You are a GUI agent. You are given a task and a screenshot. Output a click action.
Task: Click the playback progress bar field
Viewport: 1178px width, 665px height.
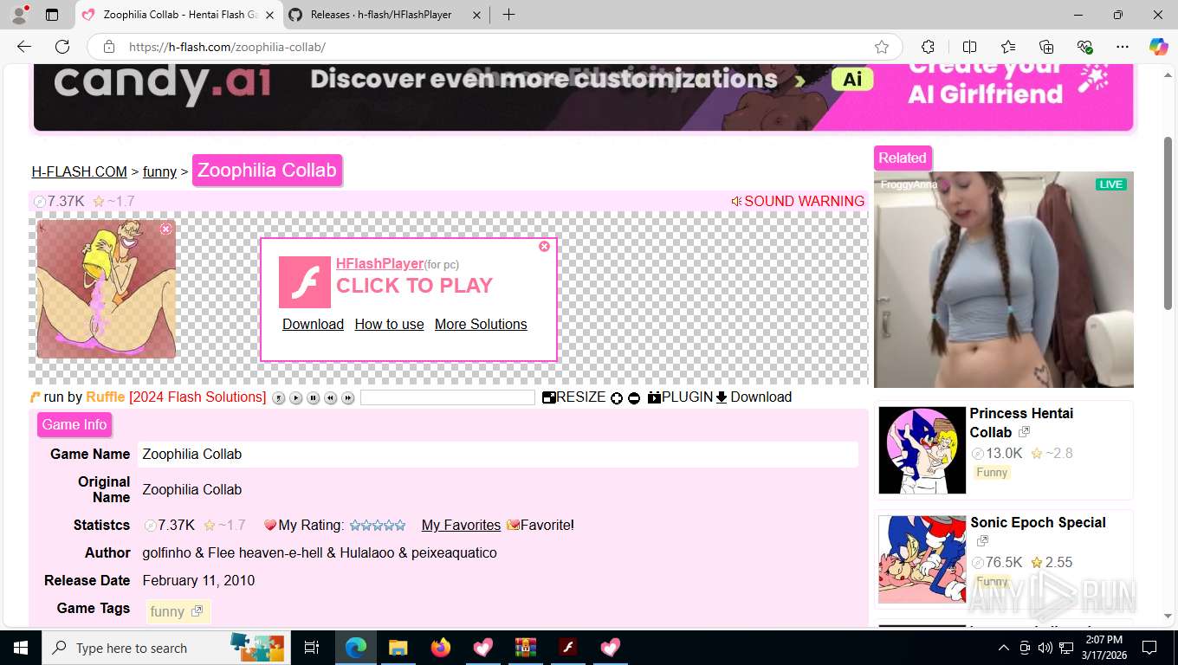pyautogui.click(x=448, y=397)
